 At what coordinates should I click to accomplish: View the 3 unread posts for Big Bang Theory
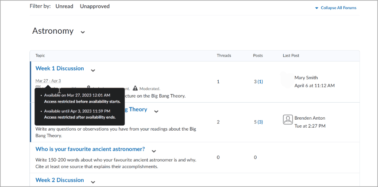click(x=260, y=122)
